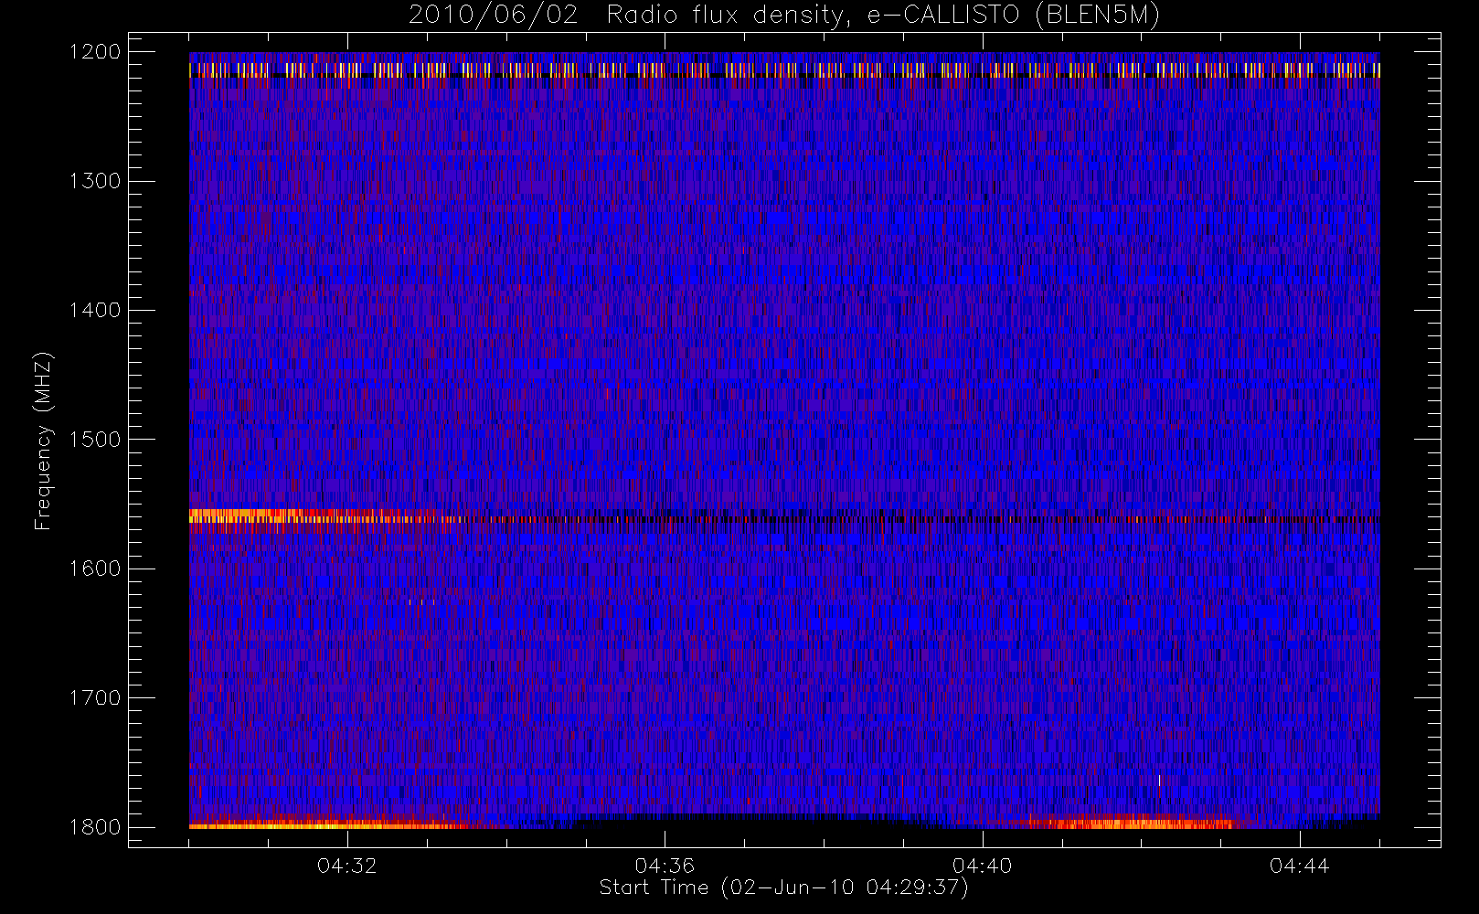Image resolution: width=1479 pixels, height=914 pixels.
Task: Click the '1400' frequency axis label
Action: 94,310
